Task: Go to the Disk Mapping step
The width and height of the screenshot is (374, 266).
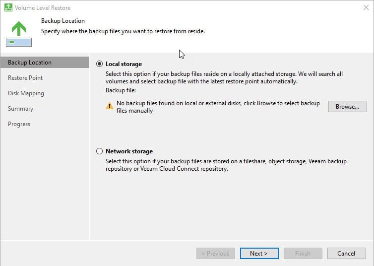Action: (26, 93)
